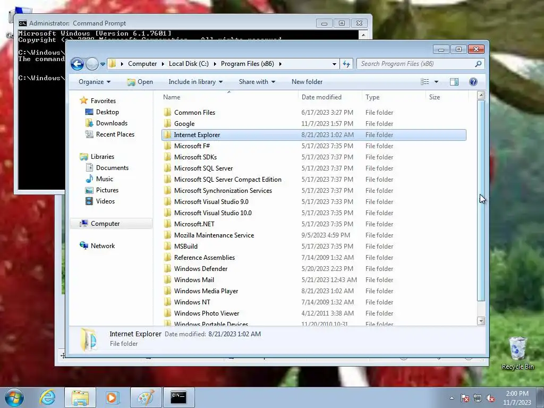Screen dimensions: 544x408
Task: Expand the breadcrumb arrow after Computer
Action: [163, 64]
